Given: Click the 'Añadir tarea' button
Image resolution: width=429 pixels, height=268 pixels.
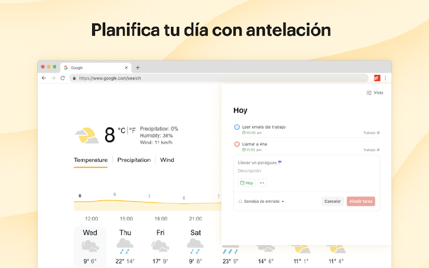Looking at the screenshot, I should [361, 201].
